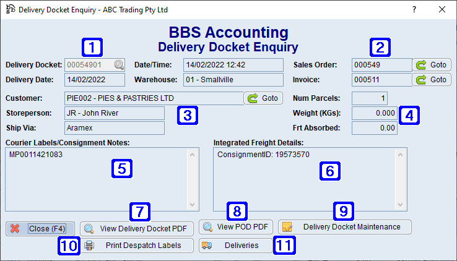The width and height of the screenshot is (457, 261).
Task: Open Delivery Docket Maintenance
Action: pyautogui.click(x=345, y=227)
